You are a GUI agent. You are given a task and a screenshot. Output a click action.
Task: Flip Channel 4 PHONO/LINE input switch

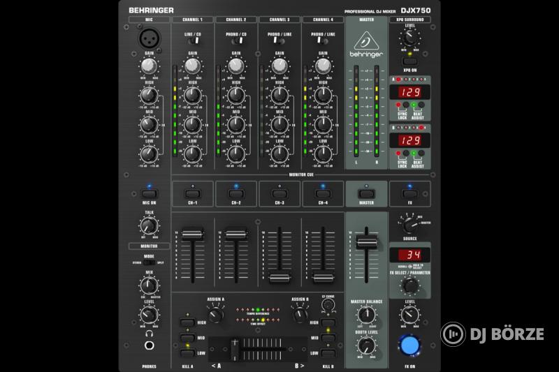[323, 41]
